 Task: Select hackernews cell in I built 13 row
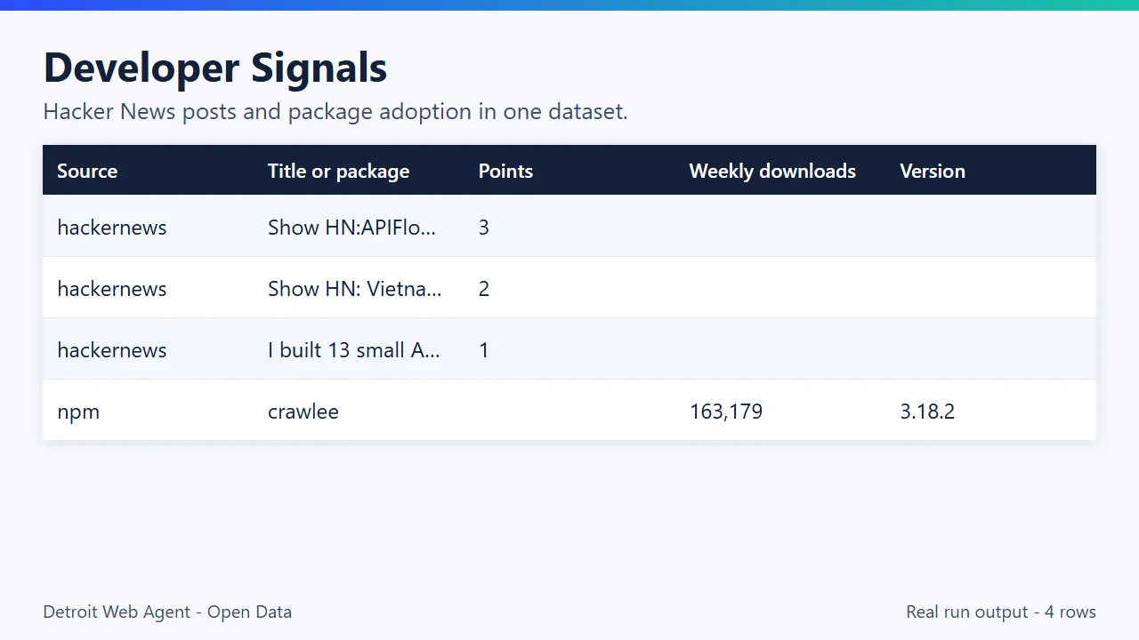[x=112, y=349]
